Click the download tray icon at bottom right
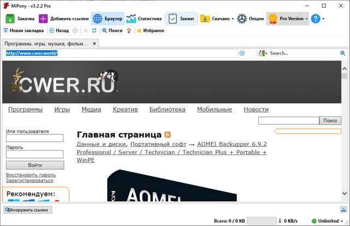The image size is (350, 226). click(x=343, y=210)
